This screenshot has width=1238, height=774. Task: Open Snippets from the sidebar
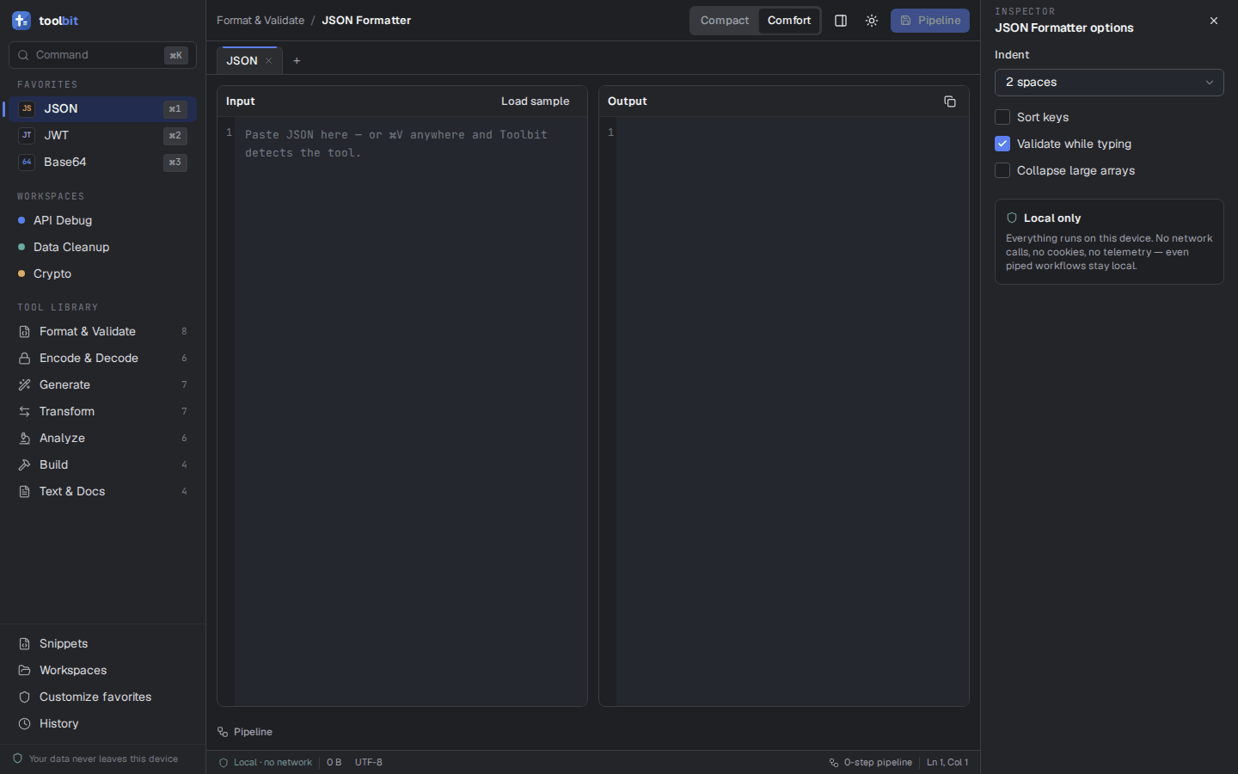[103, 643]
